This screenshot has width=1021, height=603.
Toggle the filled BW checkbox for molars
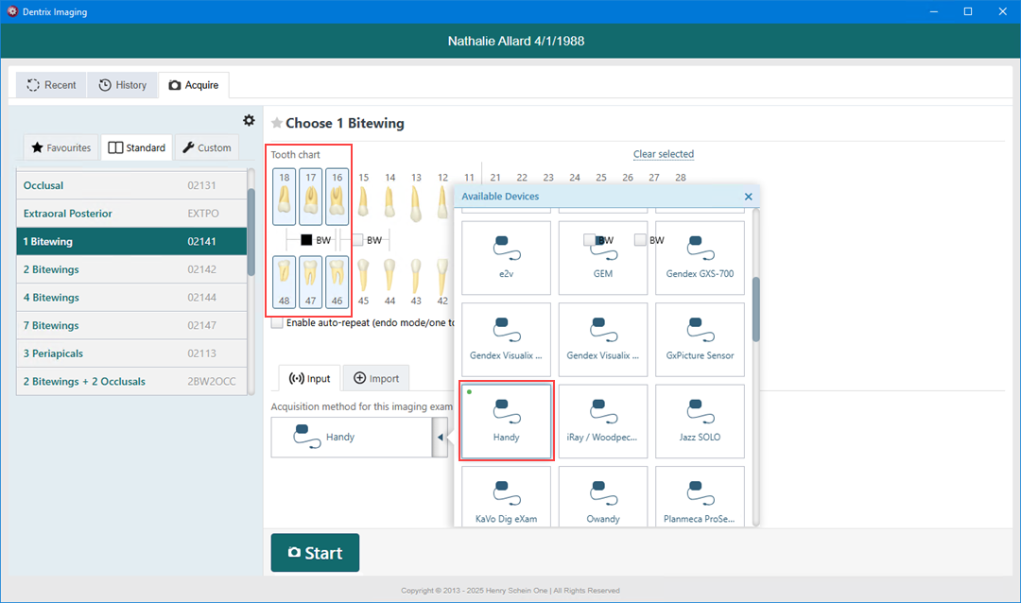tap(306, 240)
